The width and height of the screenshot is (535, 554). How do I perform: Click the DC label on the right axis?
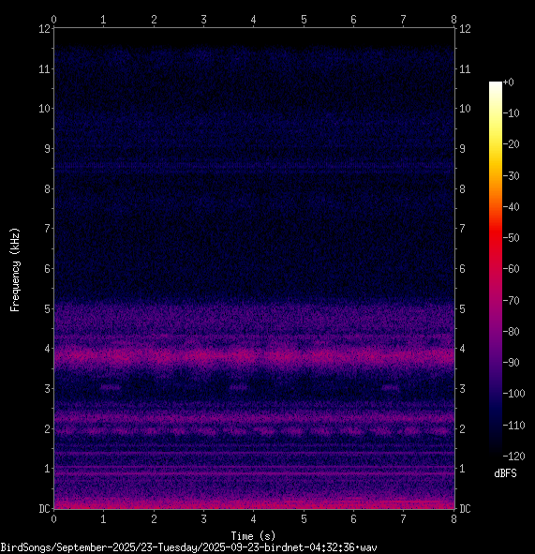click(465, 509)
